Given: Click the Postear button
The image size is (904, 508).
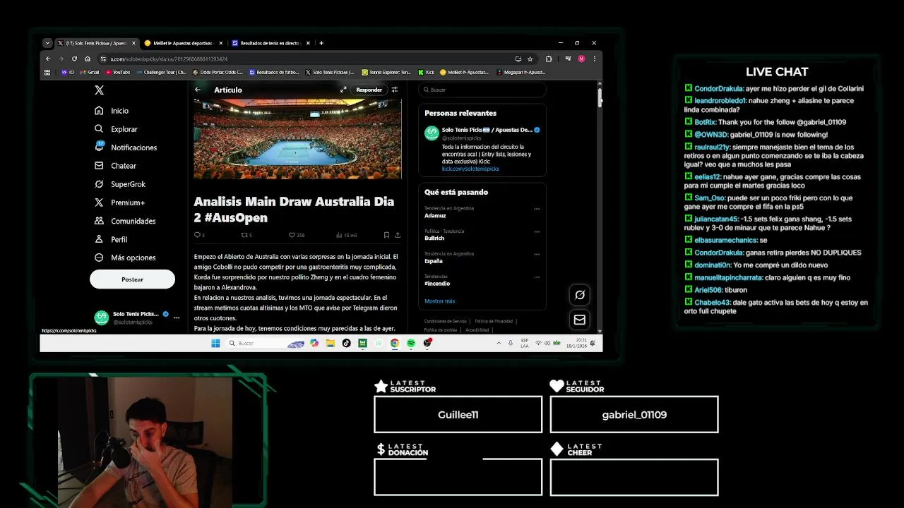Looking at the screenshot, I should click(132, 279).
